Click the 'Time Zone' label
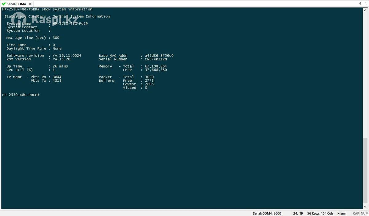 [17, 45]
